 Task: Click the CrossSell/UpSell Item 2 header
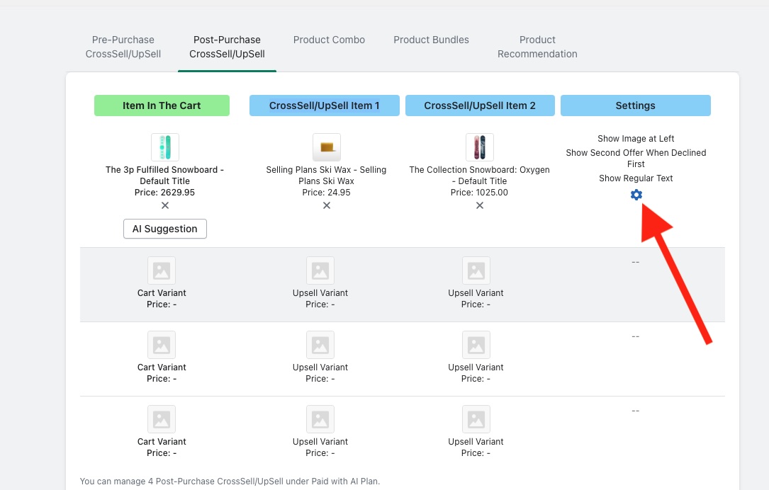480,106
